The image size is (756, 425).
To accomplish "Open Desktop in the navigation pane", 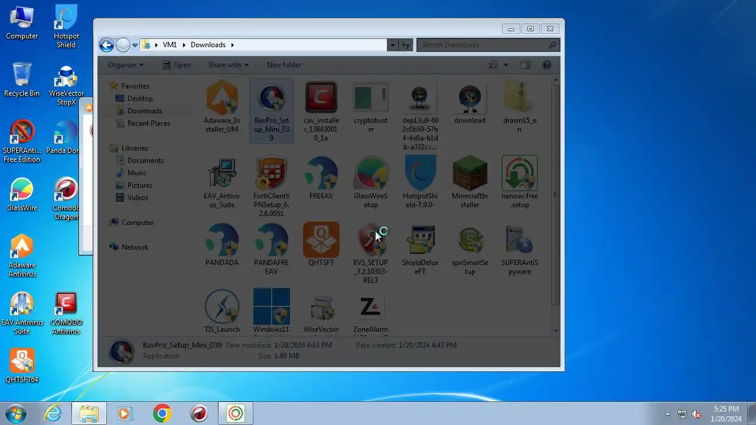I will point(140,99).
